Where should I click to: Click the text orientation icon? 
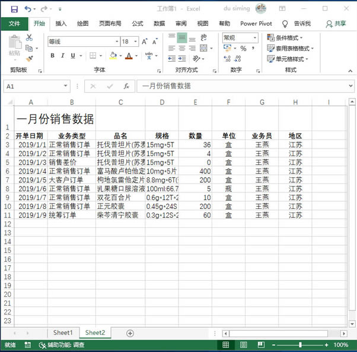click(196, 59)
